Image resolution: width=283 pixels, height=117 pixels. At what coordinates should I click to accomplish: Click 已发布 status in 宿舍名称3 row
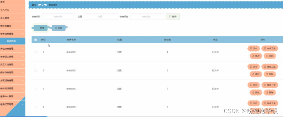click(215, 89)
